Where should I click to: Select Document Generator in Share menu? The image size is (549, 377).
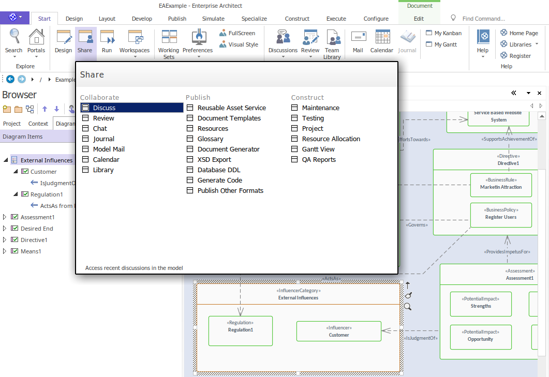228,149
